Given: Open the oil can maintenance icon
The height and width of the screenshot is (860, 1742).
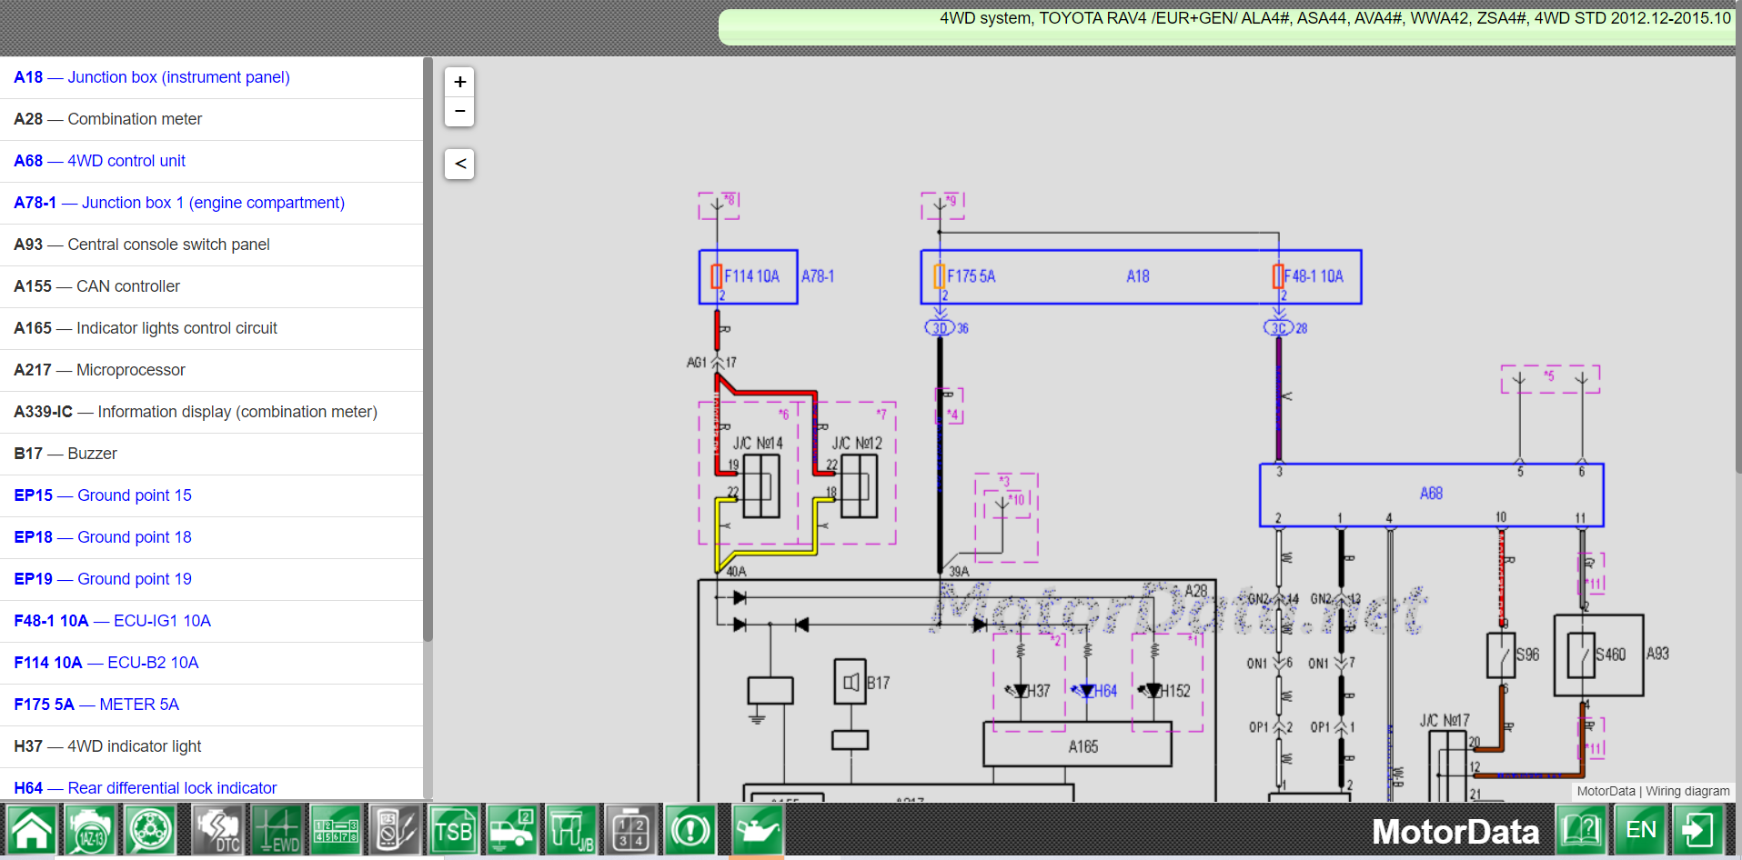Looking at the screenshot, I should click(756, 830).
